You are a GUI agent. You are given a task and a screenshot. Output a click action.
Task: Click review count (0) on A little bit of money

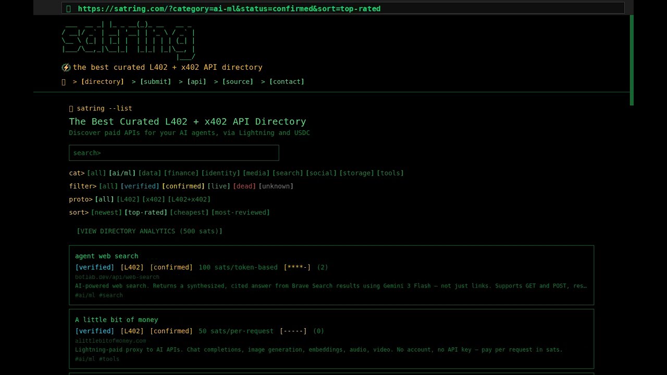click(319, 331)
